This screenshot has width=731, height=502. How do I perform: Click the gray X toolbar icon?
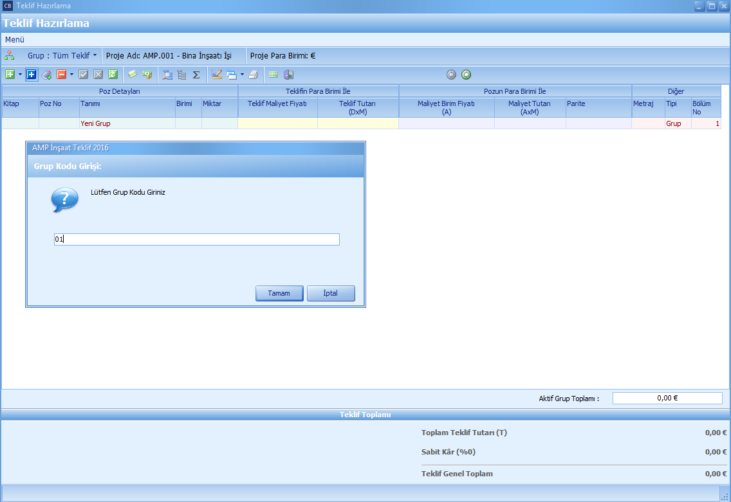pyautogui.click(x=98, y=75)
